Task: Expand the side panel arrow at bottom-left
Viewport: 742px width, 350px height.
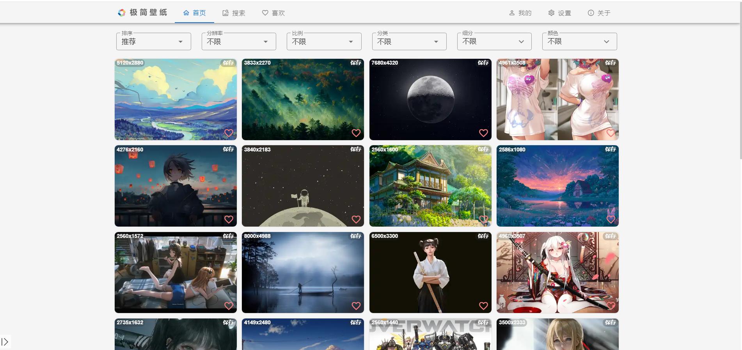Action: tap(5, 342)
